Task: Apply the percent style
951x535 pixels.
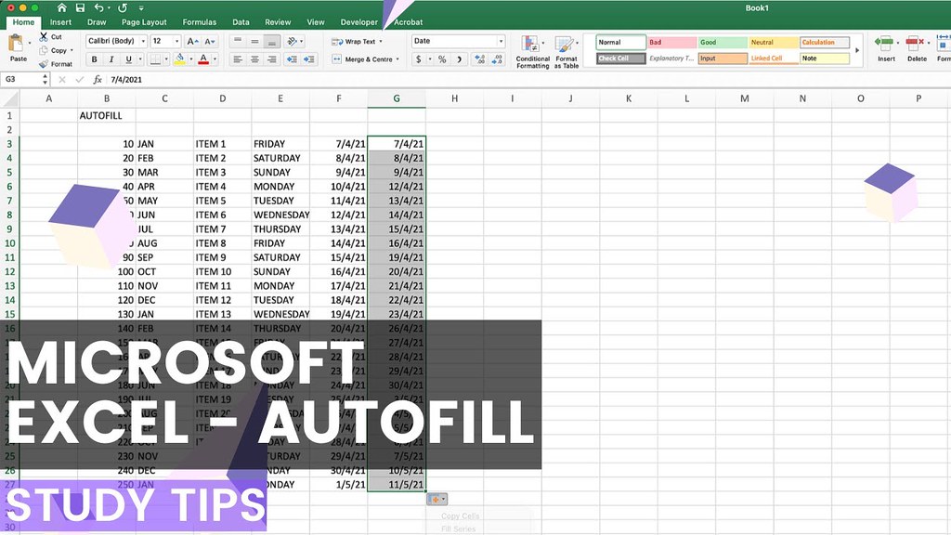Action: (442, 59)
